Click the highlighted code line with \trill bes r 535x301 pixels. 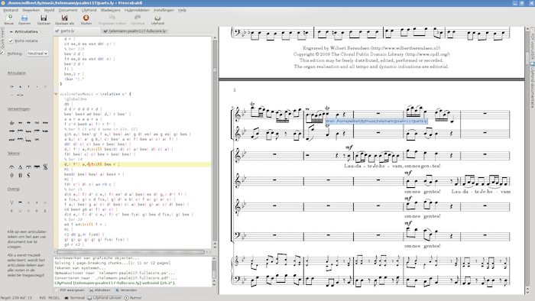coord(135,164)
